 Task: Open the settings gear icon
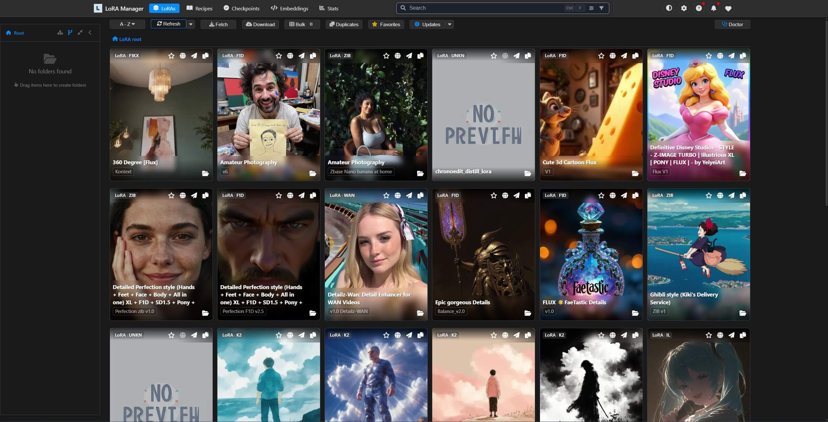tap(684, 8)
